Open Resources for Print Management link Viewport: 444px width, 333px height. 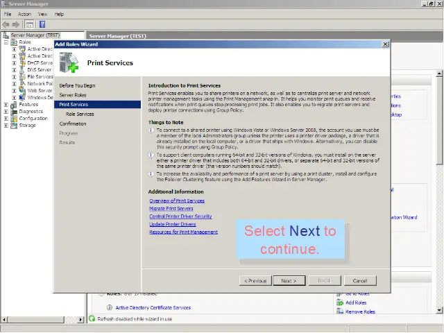tap(183, 232)
